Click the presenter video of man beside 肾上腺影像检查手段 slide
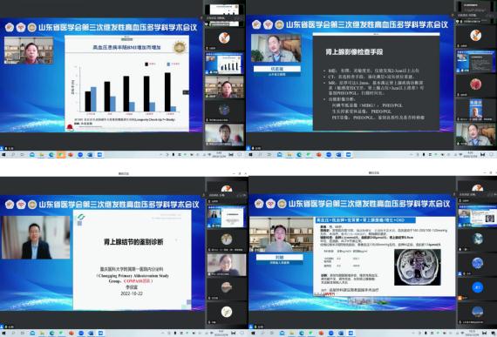This screenshot has width=497, height=337. click(x=276, y=48)
